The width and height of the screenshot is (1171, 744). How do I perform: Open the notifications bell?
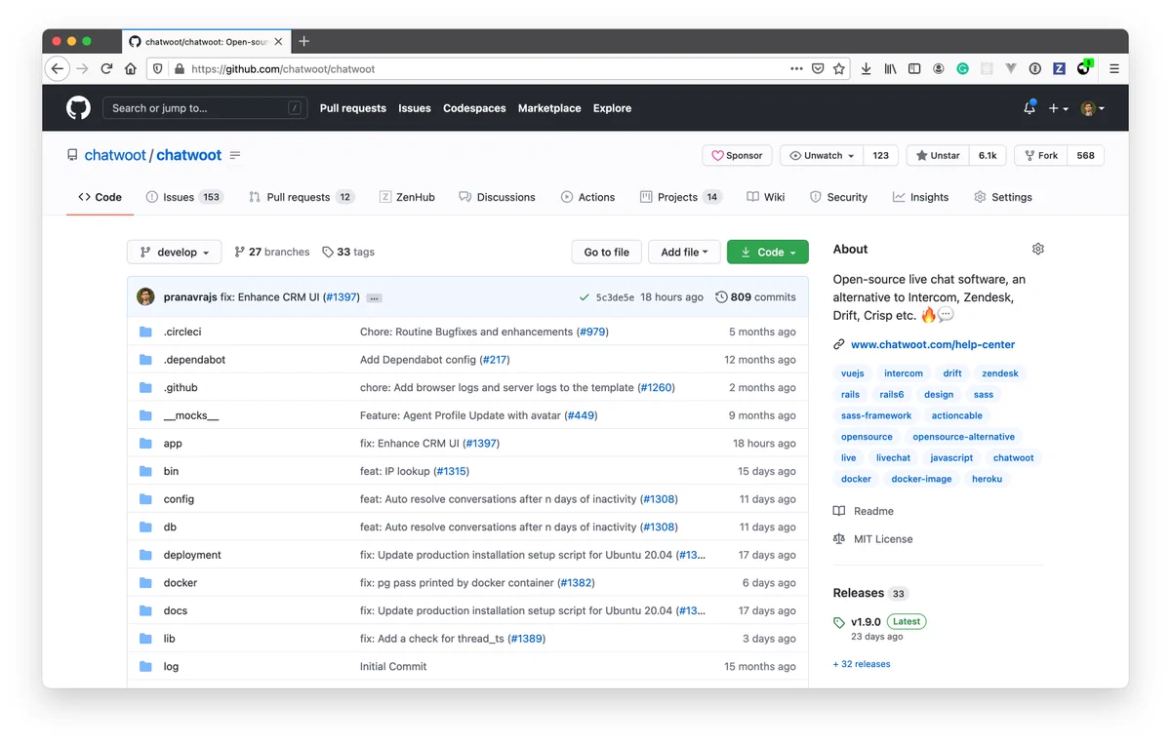coord(1030,108)
